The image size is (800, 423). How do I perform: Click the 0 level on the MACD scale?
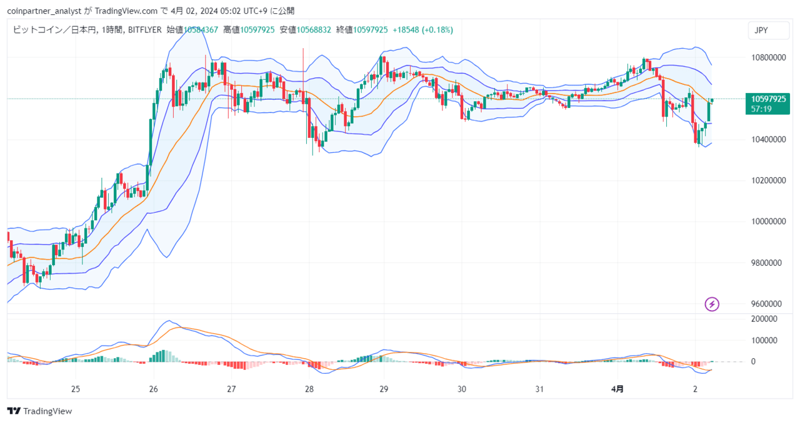point(753,361)
